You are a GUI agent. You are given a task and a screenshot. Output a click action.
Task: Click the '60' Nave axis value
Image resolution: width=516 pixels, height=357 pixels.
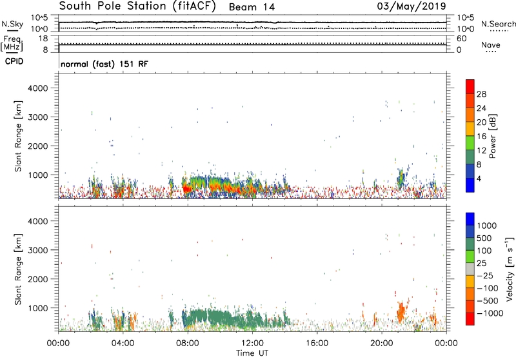462,39
